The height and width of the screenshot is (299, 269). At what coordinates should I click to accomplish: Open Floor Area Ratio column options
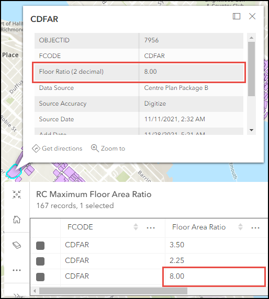(x=255, y=227)
